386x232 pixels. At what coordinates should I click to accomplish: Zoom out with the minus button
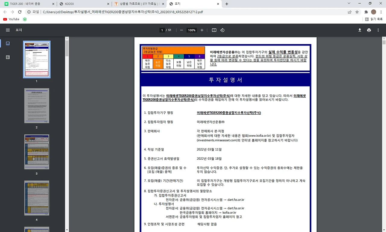pyautogui.click(x=182, y=30)
